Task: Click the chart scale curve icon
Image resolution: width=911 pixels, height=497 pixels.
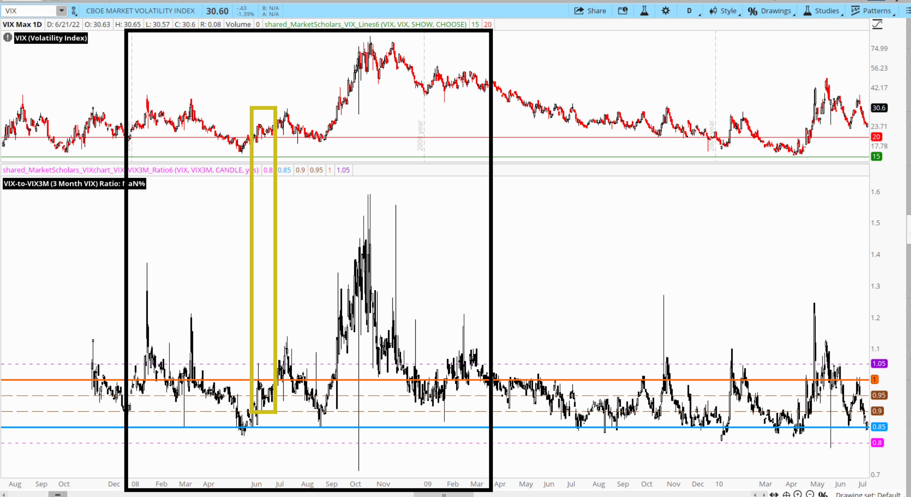Action: [x=877, y=25]
